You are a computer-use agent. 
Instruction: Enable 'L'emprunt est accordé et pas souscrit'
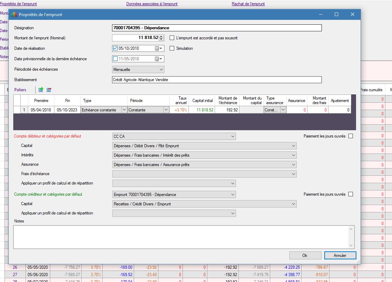[x=172, y=38]
